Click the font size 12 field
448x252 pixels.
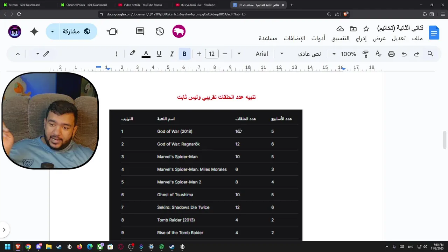pyautogui.click(x=212, y=54)
